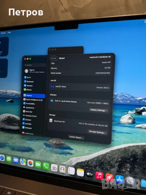Select Appearance in the sidebar

28,108
